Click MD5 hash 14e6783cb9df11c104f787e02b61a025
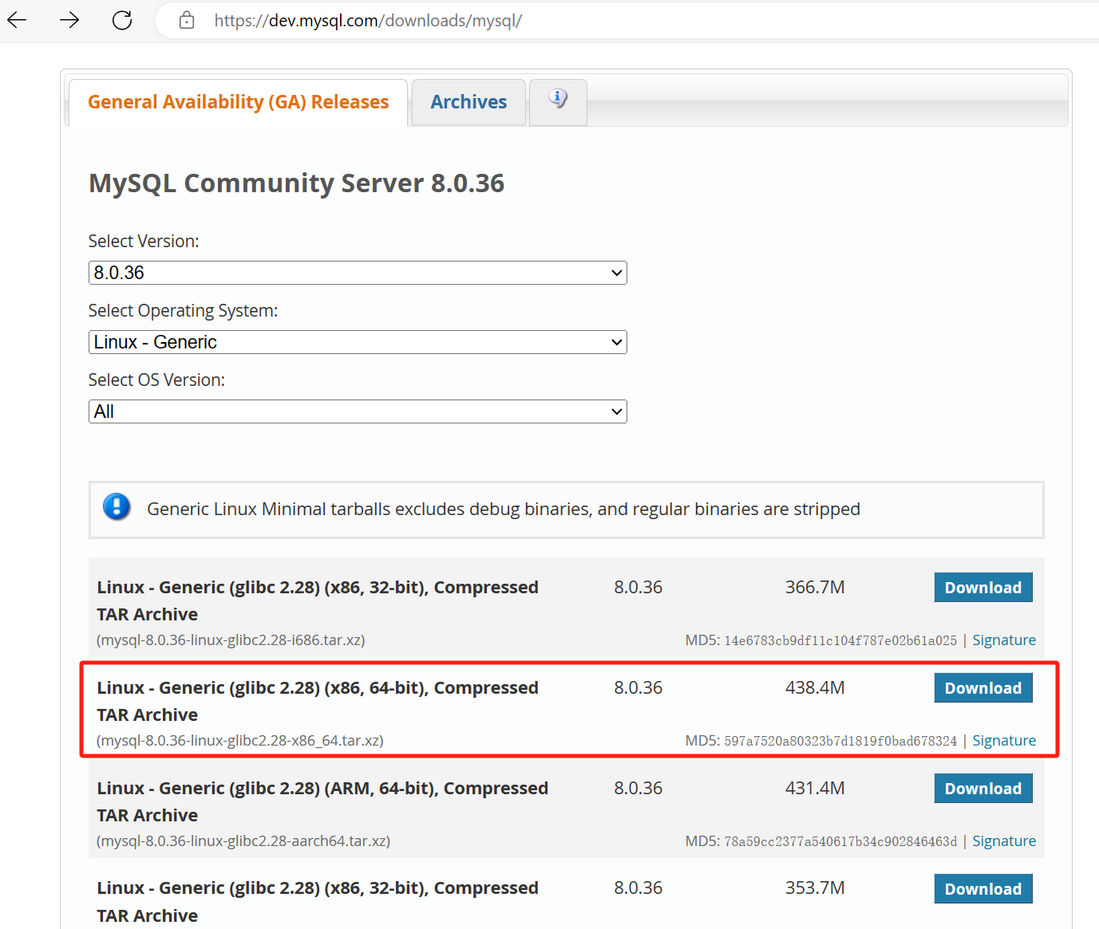This screenshot has height=929, width=1099. point(840,641)
